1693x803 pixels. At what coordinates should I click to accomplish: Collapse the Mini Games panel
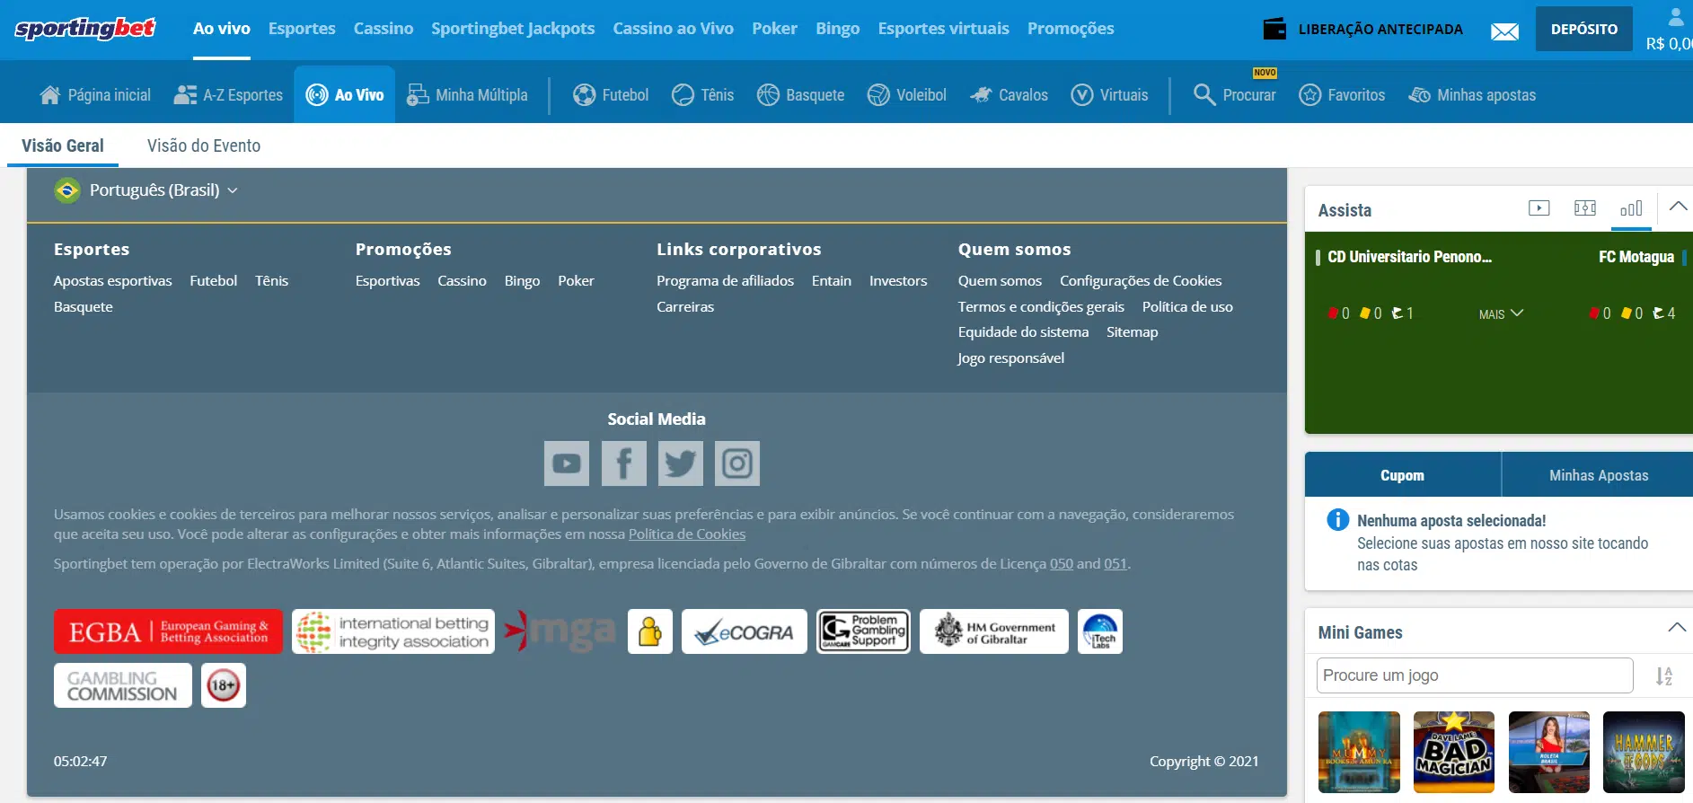point(1677,628)
